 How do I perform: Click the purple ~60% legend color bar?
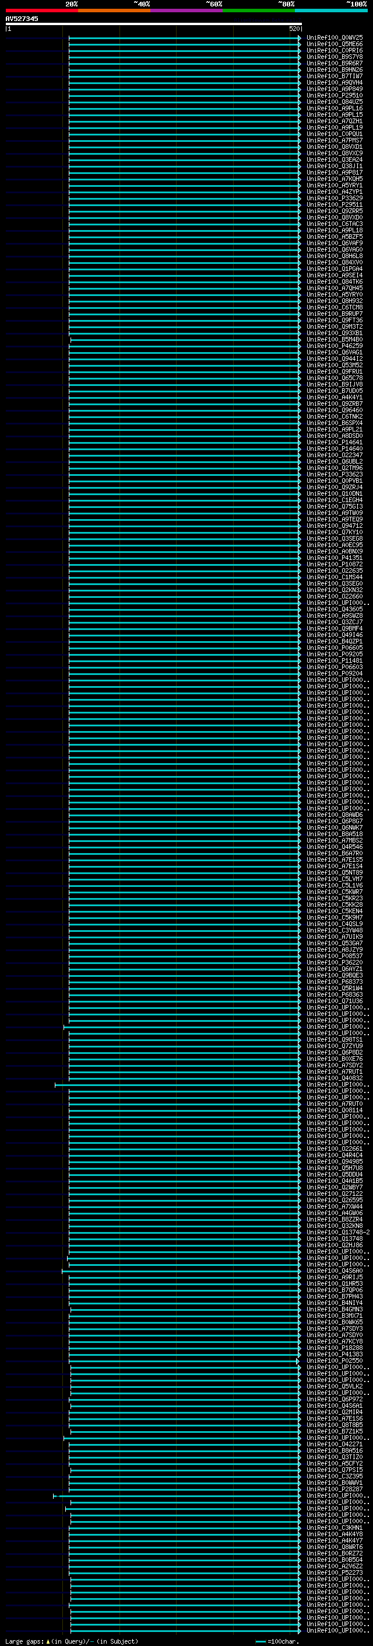[187, 11]
